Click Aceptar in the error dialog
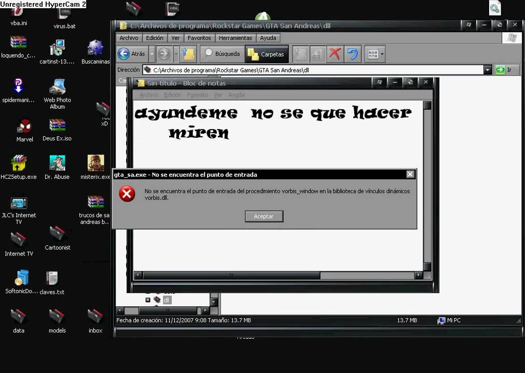 [x=264, y=216]
